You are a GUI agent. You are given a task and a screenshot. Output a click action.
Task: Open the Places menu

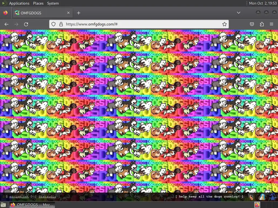coord(38,3)
